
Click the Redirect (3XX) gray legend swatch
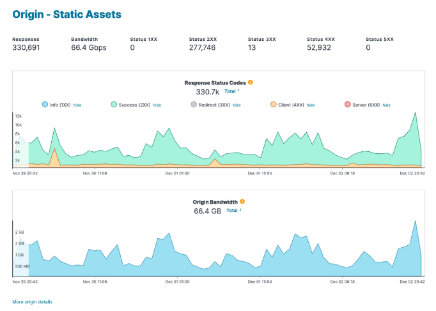194,104
